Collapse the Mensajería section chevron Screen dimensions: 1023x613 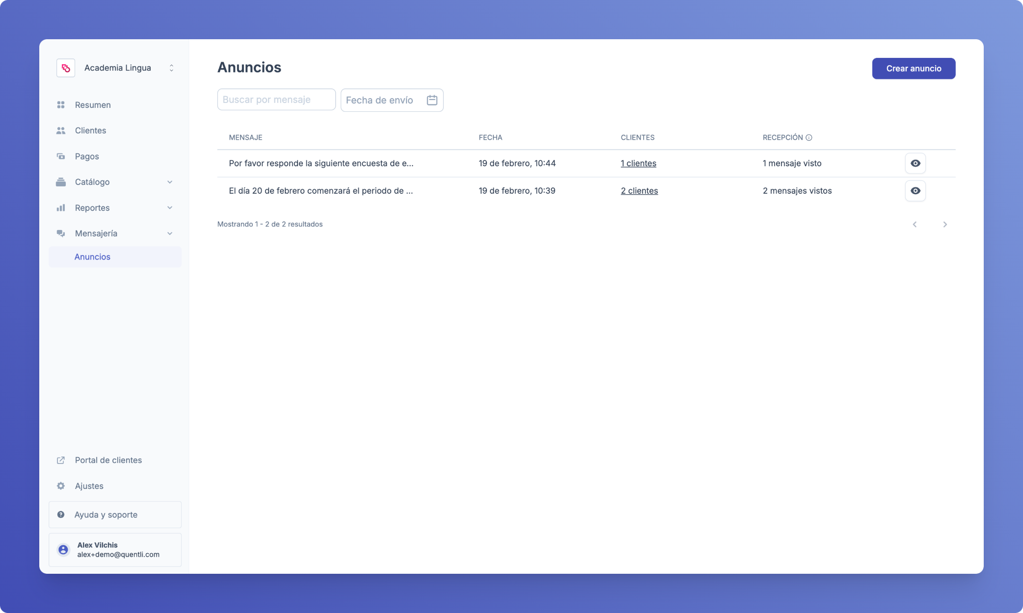(170, 233)
